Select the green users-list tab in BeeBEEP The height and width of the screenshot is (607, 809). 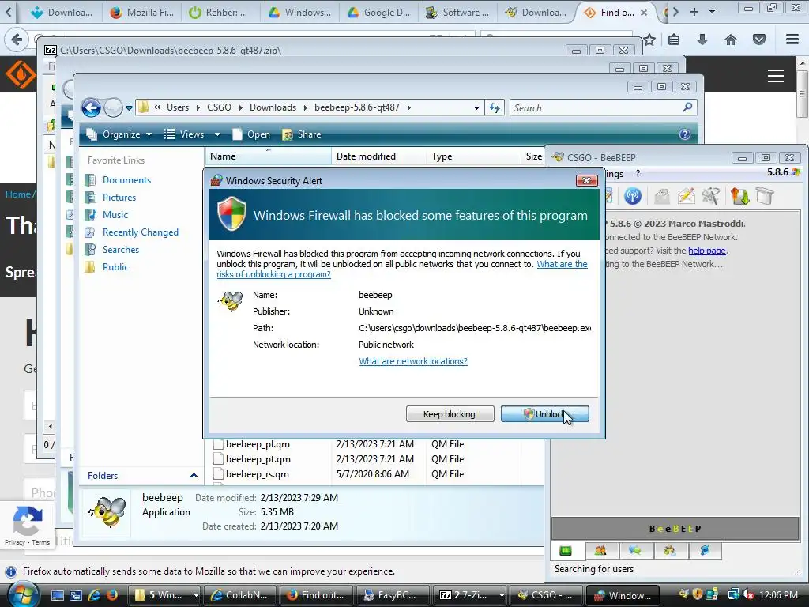pos(566,551)
